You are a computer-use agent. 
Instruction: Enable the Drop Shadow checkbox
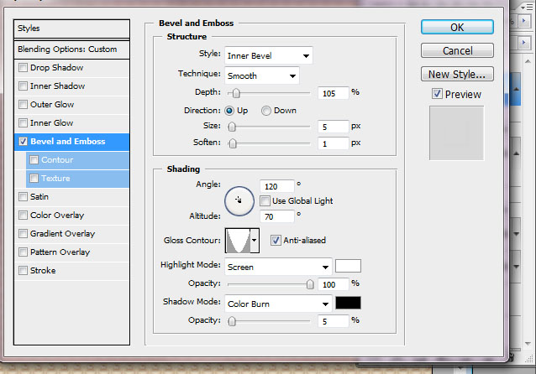pyautogui.click(x=23, y=68)
